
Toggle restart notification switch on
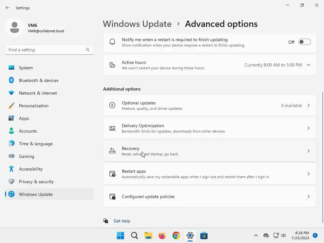pos(305,42)
